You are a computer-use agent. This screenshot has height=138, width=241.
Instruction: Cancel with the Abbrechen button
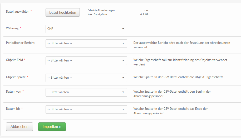pos(19,127)
